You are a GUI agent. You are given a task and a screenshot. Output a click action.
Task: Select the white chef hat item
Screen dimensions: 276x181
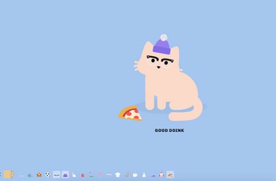pos(118,175)
